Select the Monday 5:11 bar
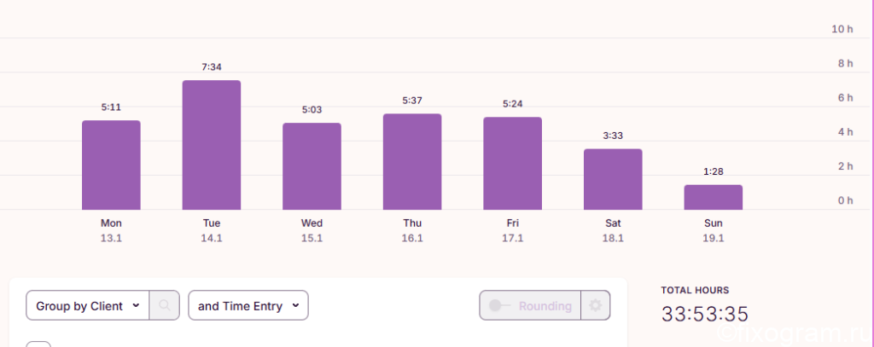The height and width of the screenshot is (347, 874). [x=111, y=165]
